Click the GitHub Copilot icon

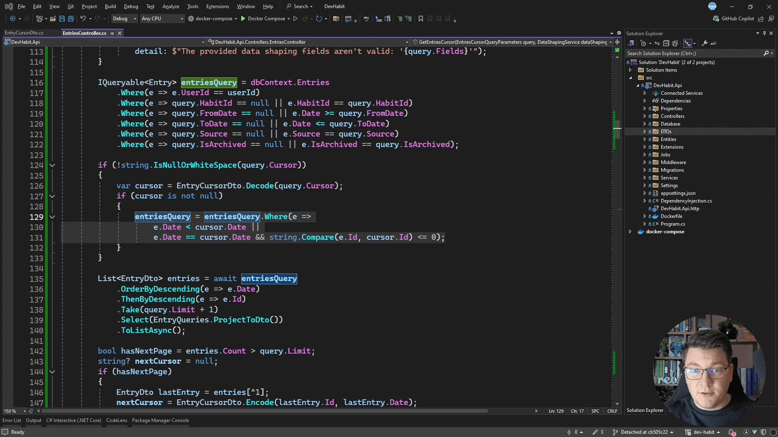716,19
